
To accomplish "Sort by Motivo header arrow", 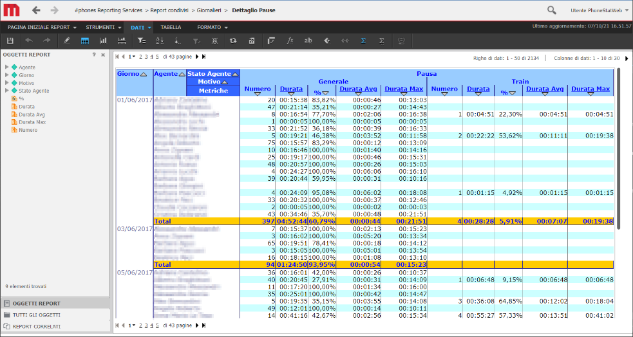I will (225, 82).
